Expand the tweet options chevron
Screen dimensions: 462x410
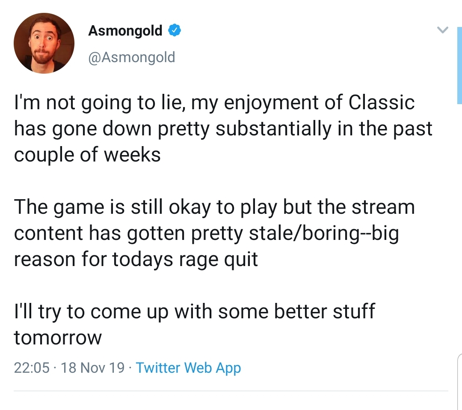click(442, 30)
